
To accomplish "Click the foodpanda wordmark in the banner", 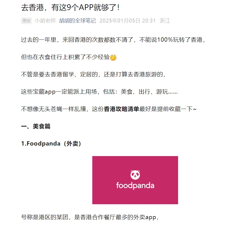I will pos(135,186).
